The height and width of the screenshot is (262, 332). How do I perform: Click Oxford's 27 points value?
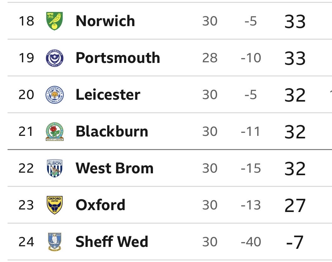click(295, 205)
